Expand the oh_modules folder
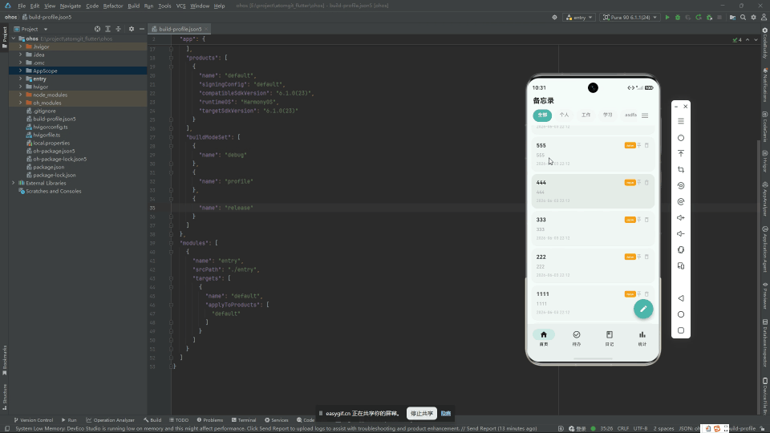This screenshot has height=433, width=770. [x=21, y=103]
